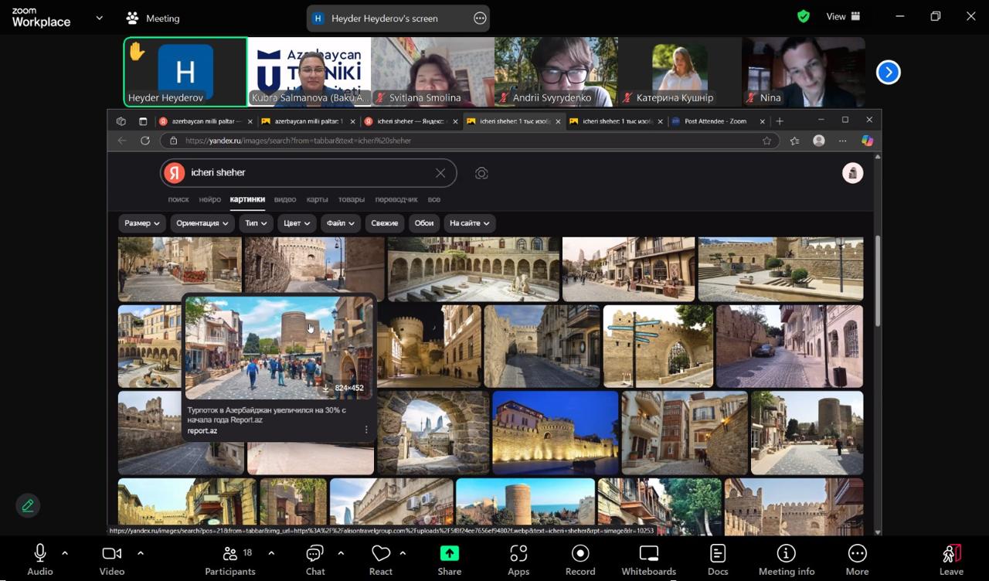989x581 pixels.
Task: Start recording with the Record button
Action: (580, 559)
